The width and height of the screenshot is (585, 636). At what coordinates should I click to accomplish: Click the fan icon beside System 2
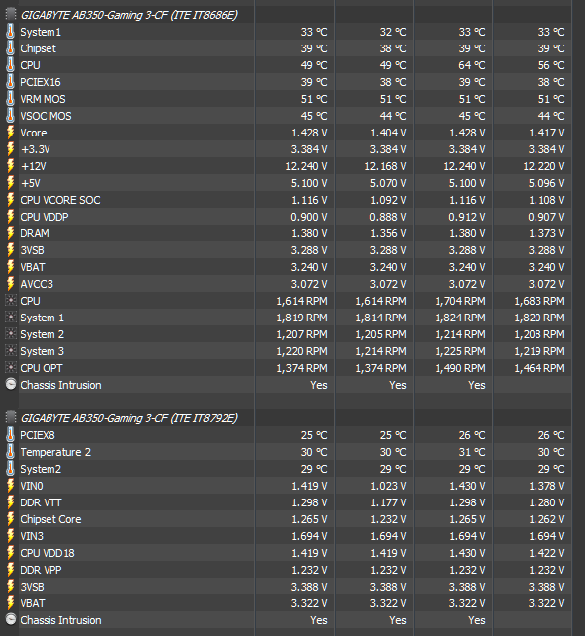click(11, 334)
